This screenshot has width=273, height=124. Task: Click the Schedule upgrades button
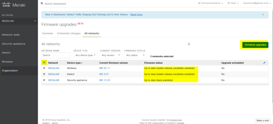click(x=255, y=45)
